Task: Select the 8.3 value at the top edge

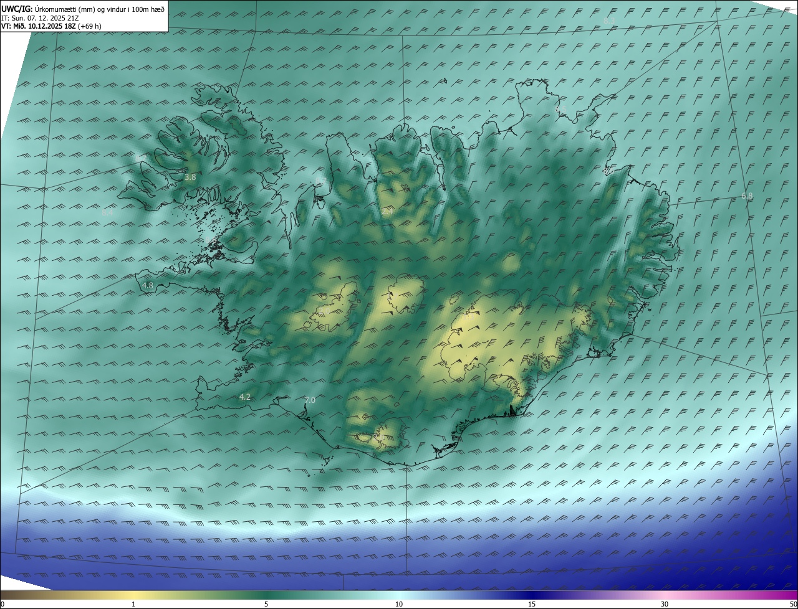Action: coord(609,21)
